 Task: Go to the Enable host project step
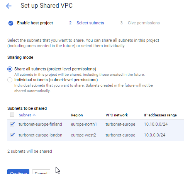pos(35,23)
